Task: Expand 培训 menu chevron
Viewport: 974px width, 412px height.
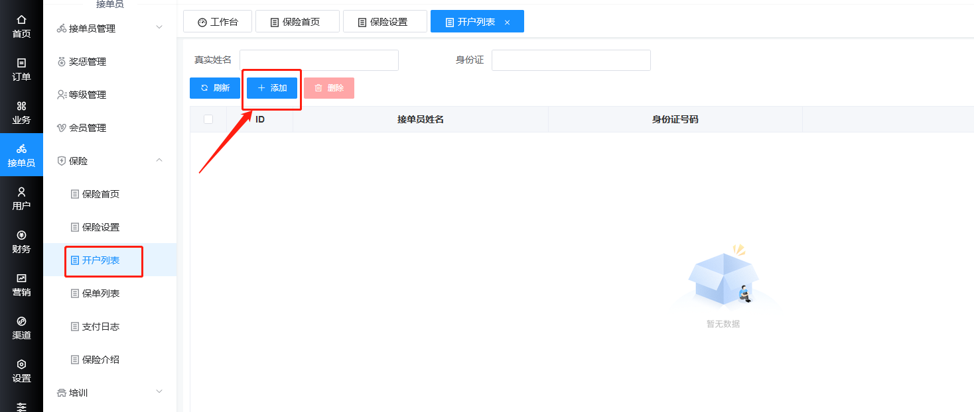Action: (x=159, y=392)
